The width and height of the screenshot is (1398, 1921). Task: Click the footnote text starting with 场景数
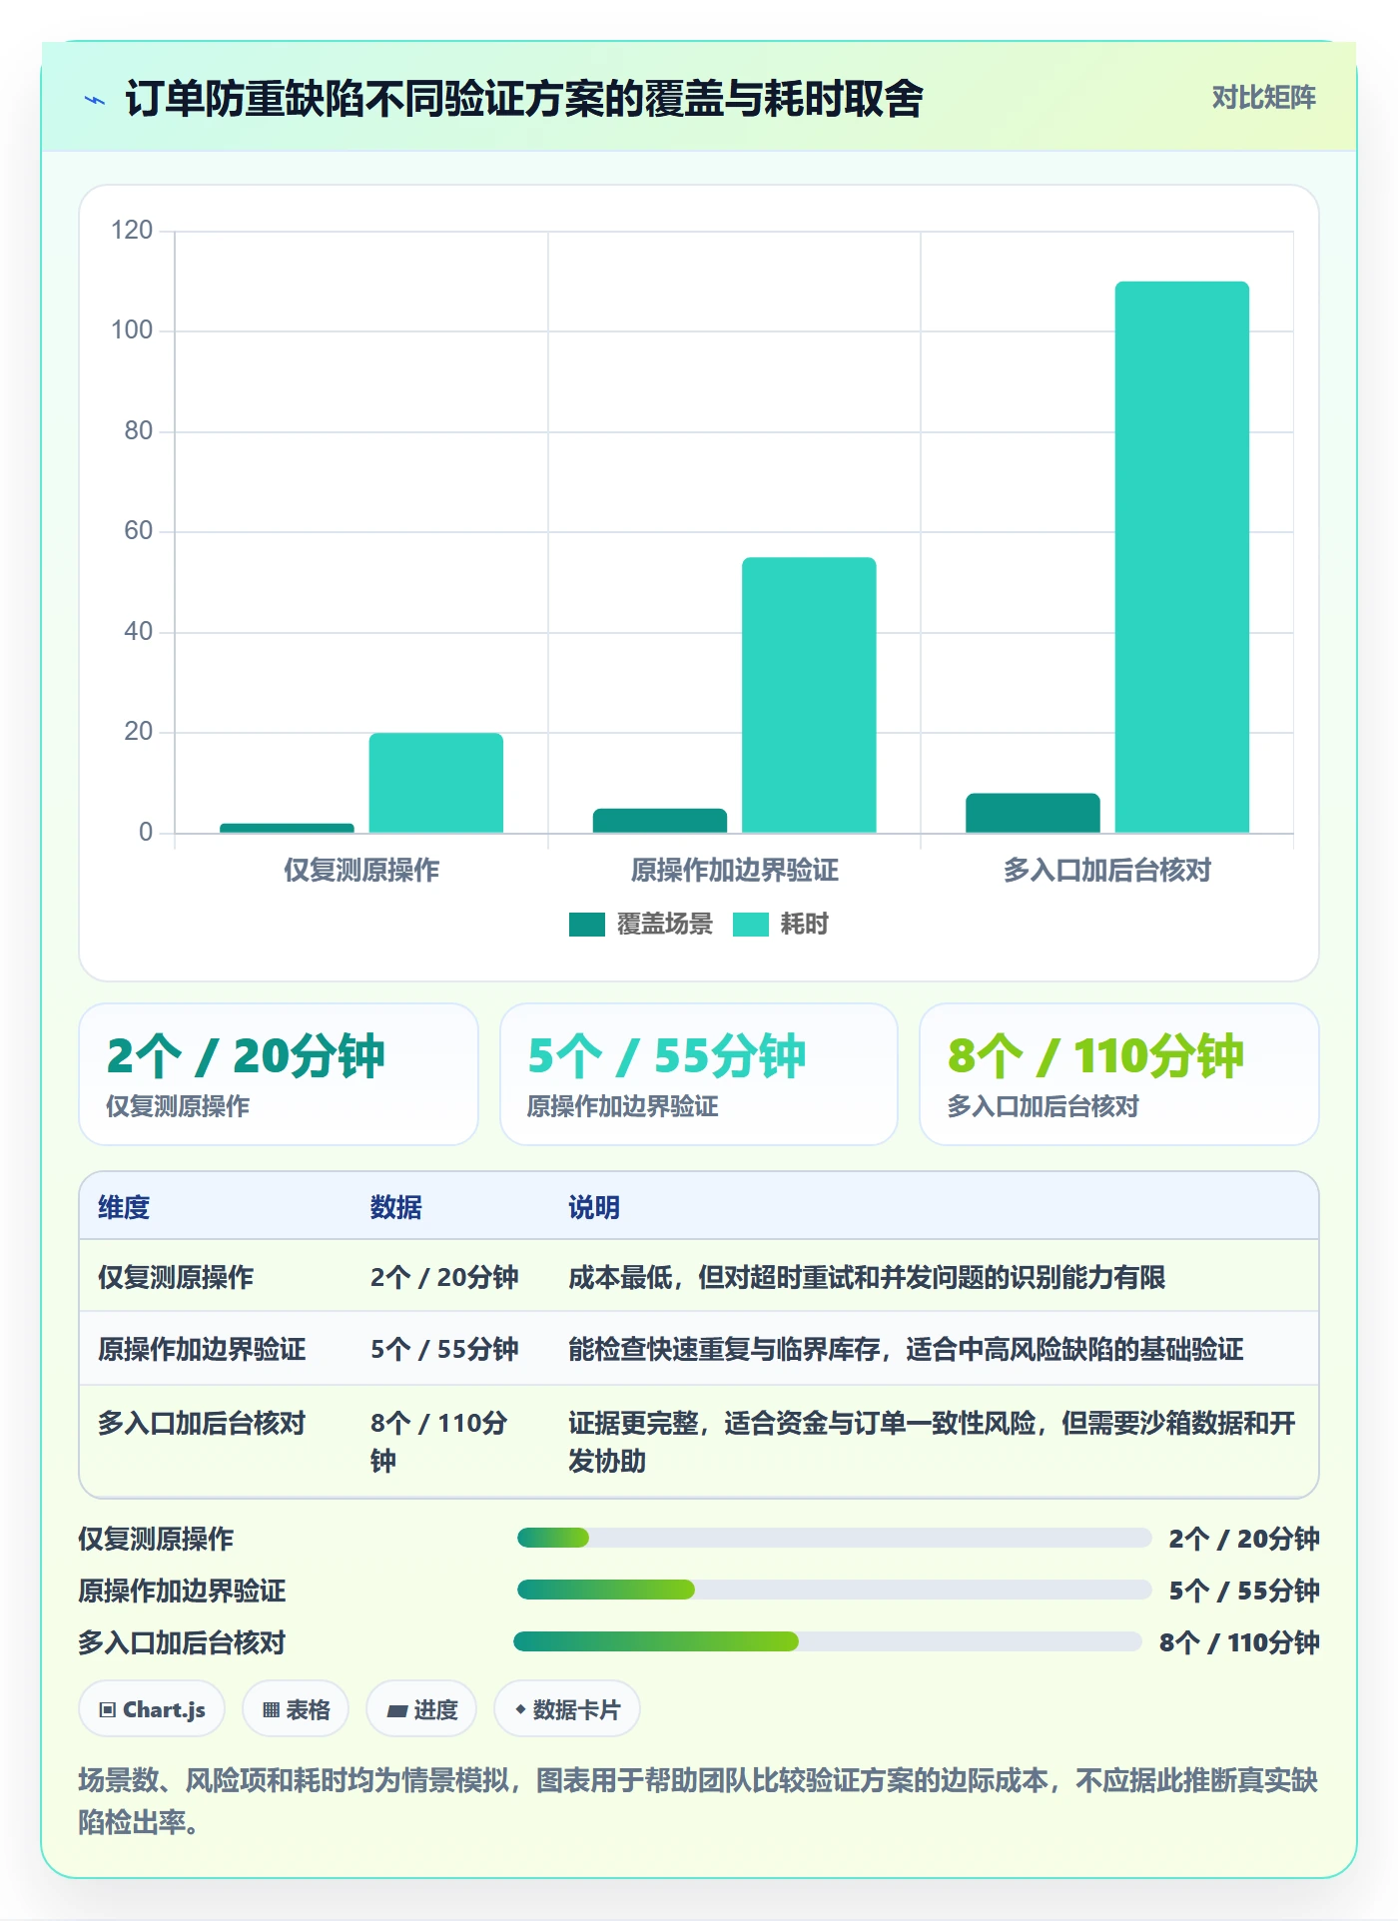[698, 1801]
